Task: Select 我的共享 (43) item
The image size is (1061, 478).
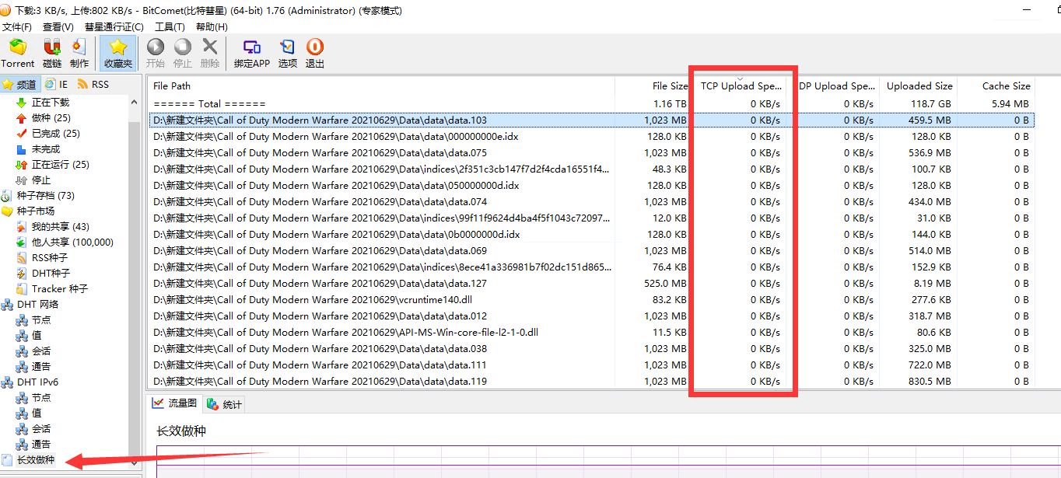Action: click(x=53, y=227)
